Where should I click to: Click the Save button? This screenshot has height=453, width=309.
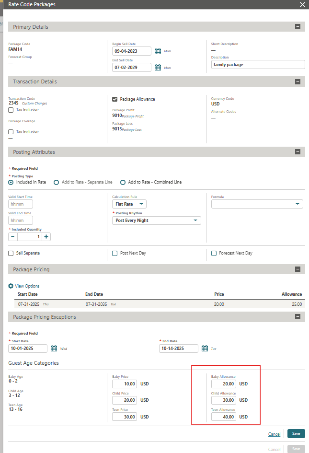pyautogui.click(x=296, y=433)
